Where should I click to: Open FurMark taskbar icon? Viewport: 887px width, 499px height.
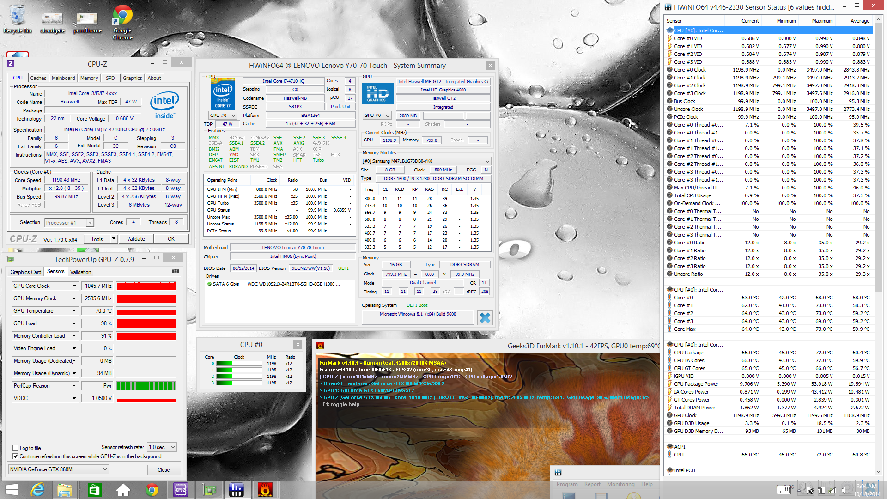pos(265,489)
